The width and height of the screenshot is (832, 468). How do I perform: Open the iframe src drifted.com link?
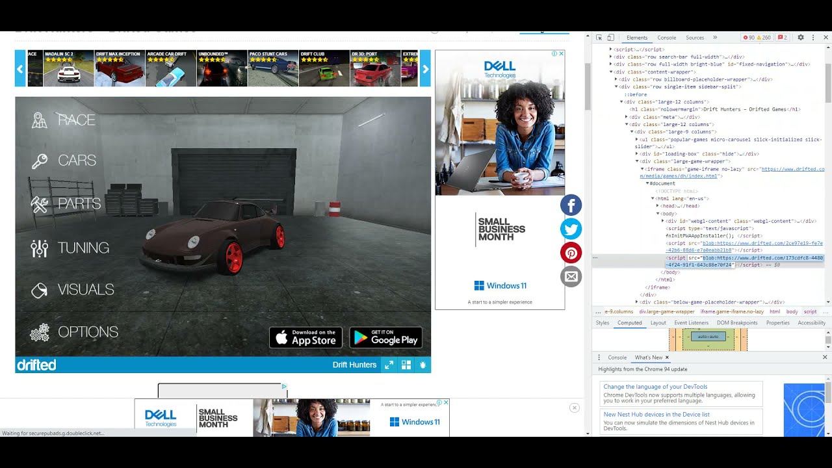[x=731, y=172]
